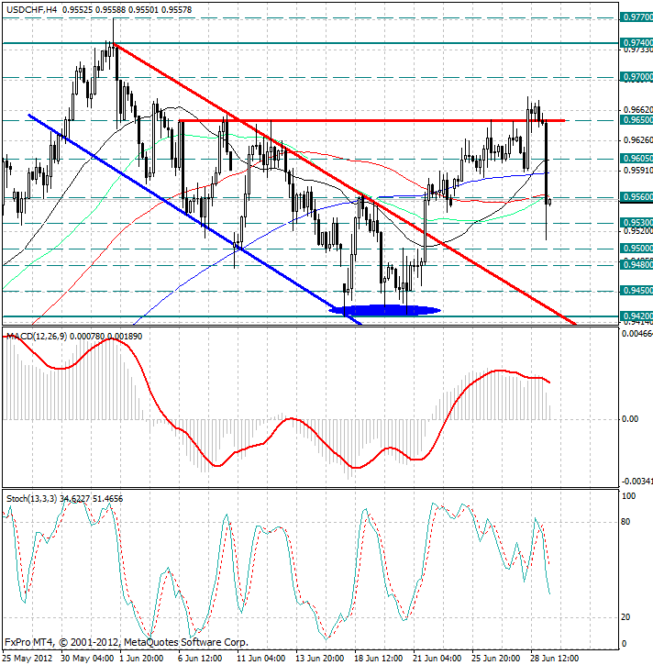Click the 13 Jun 20:00 date label
This screenshot has width=653, height=665.
tap(320, 659)
